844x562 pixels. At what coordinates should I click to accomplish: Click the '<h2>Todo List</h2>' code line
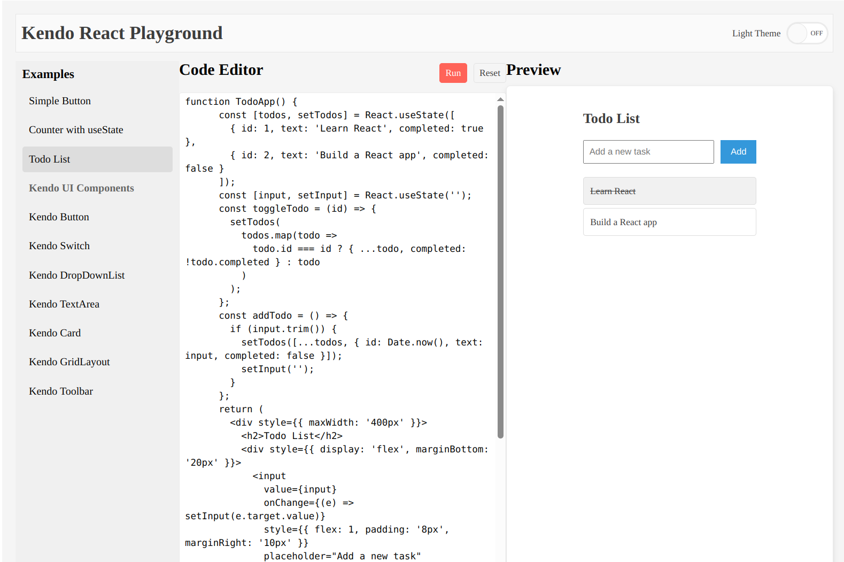[x=292, y=436]
